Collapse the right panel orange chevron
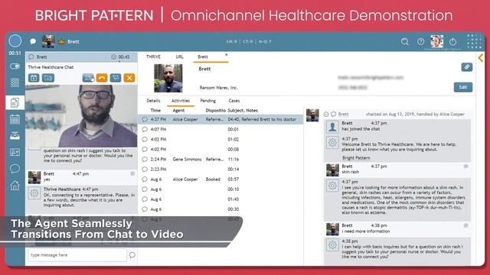Screen dimensions: 490x275 (481, 58)
